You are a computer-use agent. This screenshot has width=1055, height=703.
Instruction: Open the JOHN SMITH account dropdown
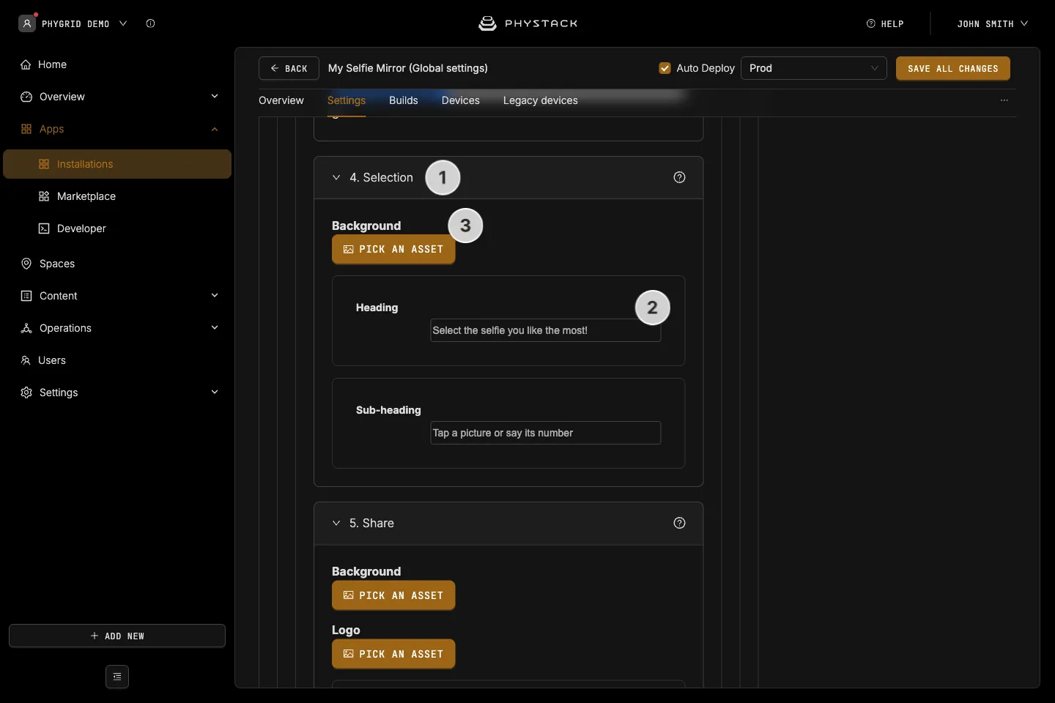pyautogui.click(x=992, y=23)
